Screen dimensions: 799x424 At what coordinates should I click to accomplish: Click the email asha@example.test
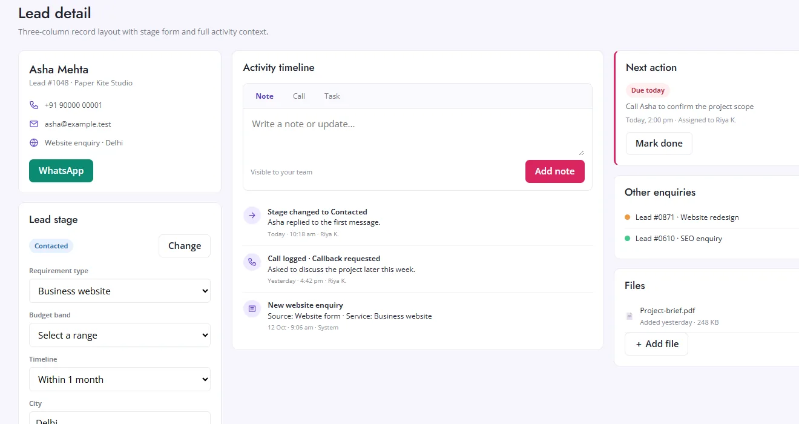point(78,124)
